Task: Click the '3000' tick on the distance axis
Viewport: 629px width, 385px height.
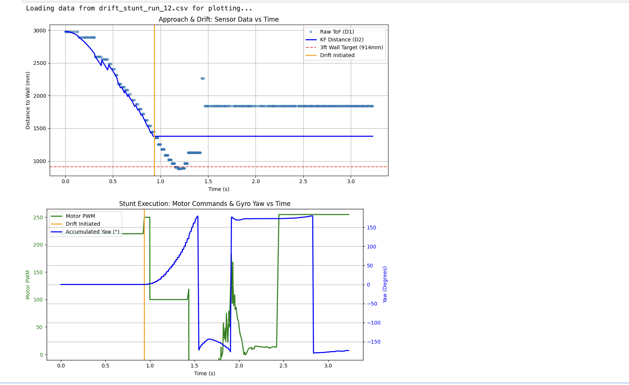Action: [40, 31]
